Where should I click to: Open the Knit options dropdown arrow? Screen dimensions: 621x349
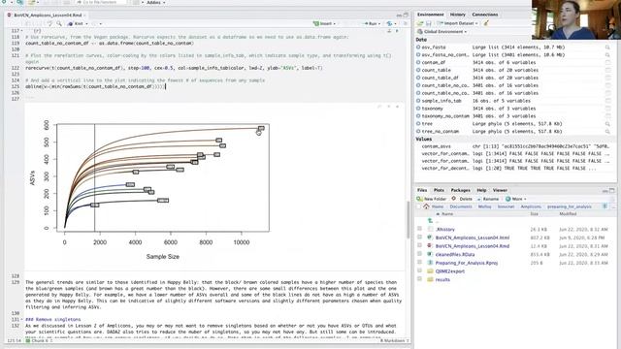point(86,23)
